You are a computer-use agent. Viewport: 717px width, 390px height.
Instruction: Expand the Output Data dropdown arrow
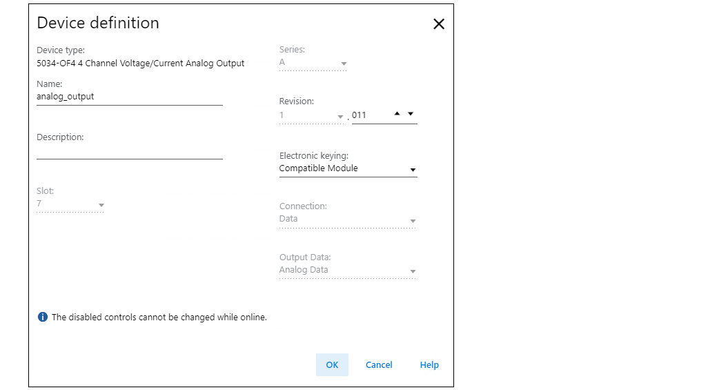coord(413,271)
